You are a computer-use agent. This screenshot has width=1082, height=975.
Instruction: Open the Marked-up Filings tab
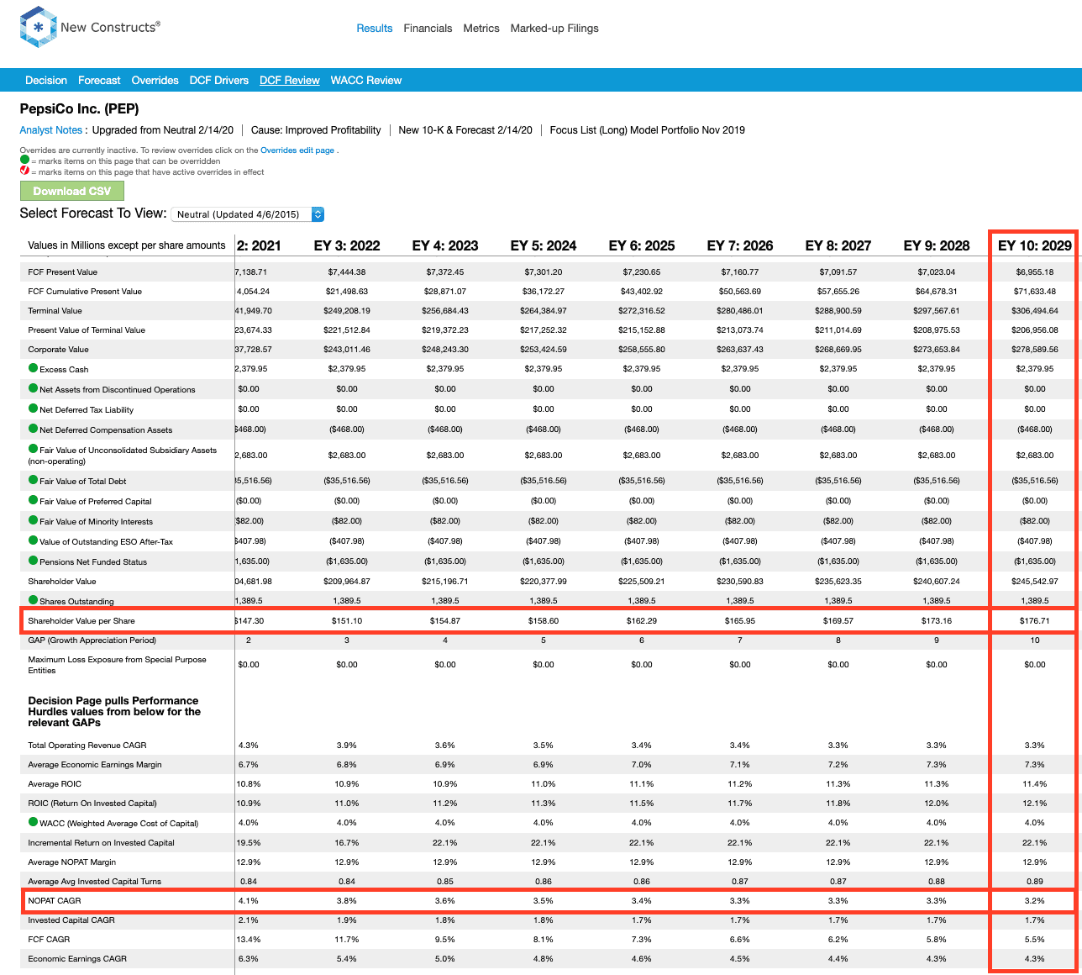(x=554, y=28)
